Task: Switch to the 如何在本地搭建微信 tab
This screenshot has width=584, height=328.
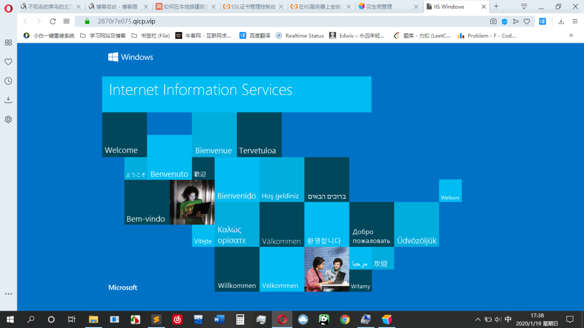Action: click(x=186, y=7)
